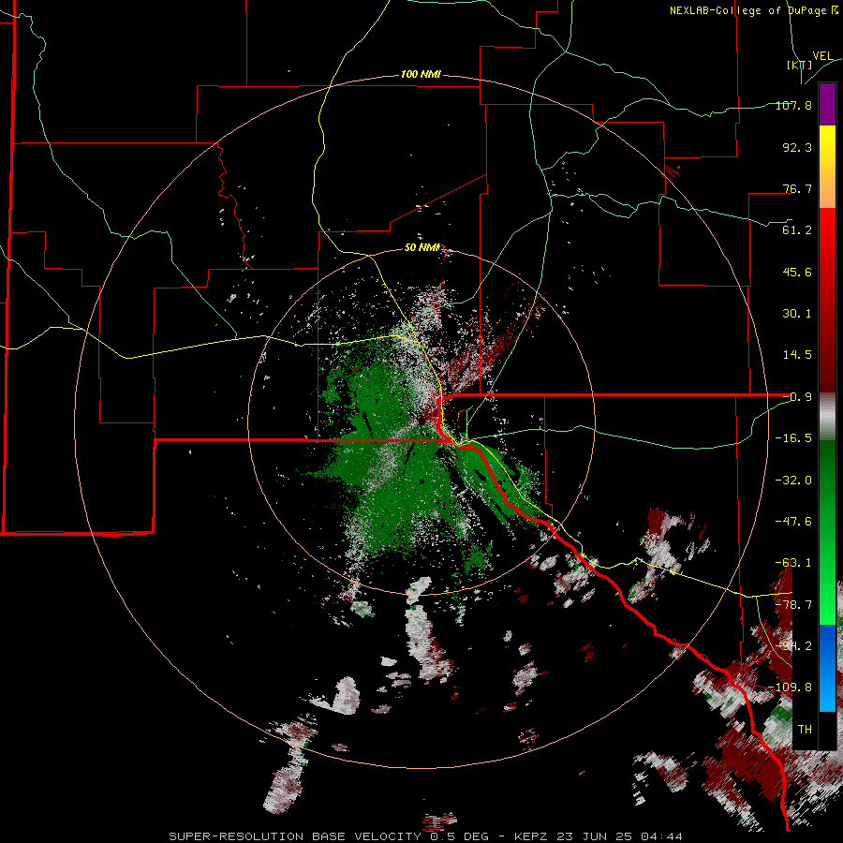Click the -78.7 velocity scale value
The image size is (843, 843).
click(x=793, y=605)
